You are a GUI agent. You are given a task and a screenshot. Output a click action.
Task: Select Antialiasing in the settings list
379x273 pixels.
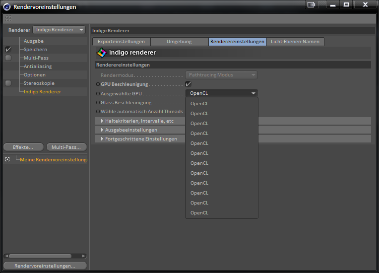click(x=37, y=67)
